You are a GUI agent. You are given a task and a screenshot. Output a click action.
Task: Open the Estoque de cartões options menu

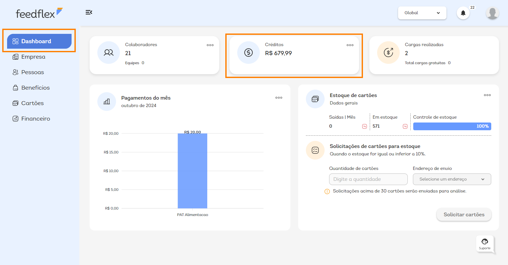point(487,95)
